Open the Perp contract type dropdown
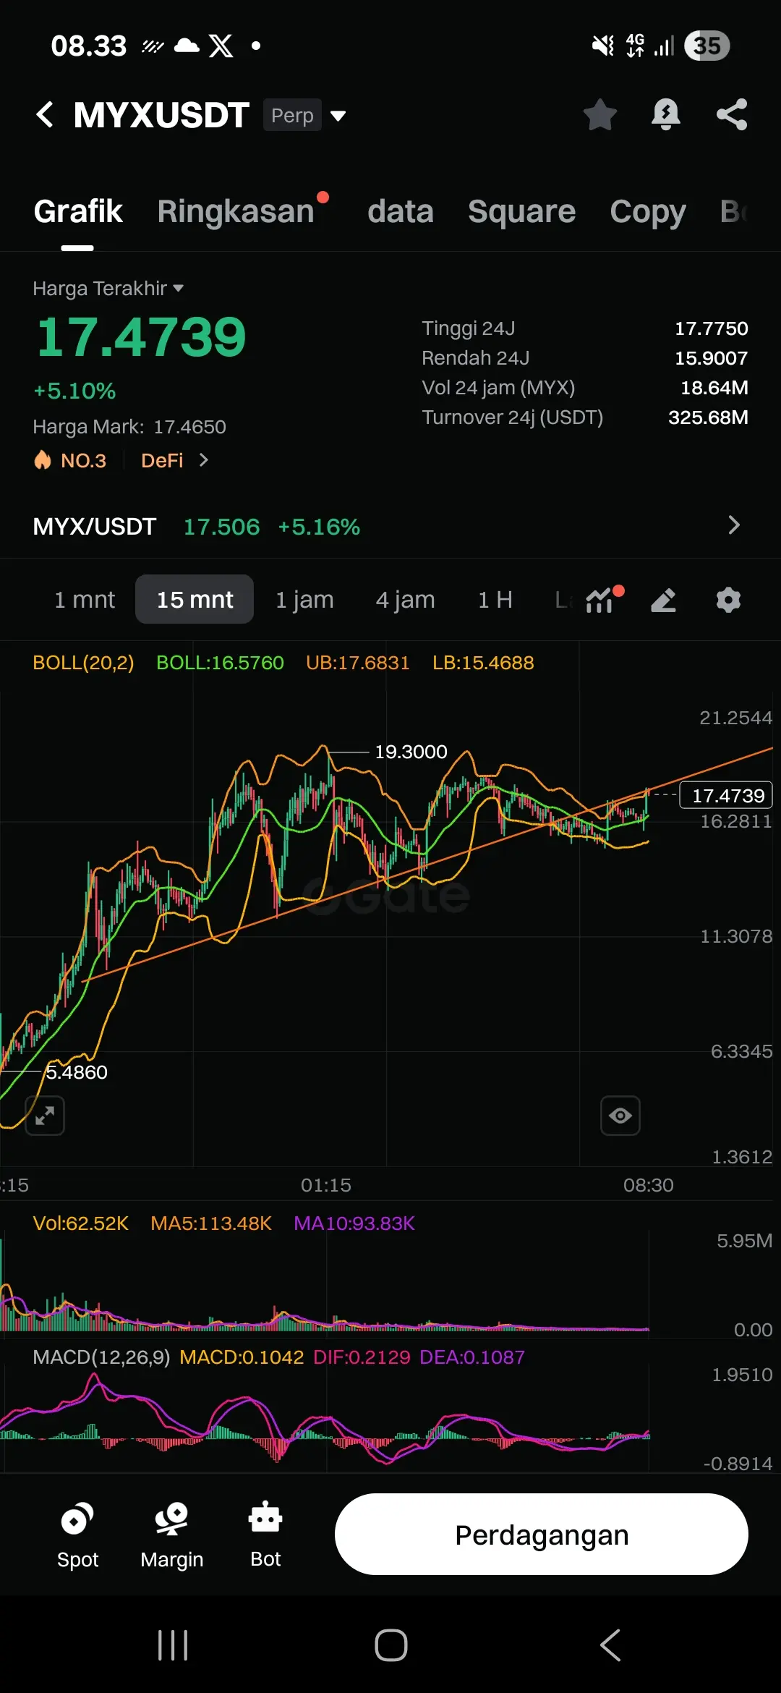 pyautogui.click(x=304, y=115)
